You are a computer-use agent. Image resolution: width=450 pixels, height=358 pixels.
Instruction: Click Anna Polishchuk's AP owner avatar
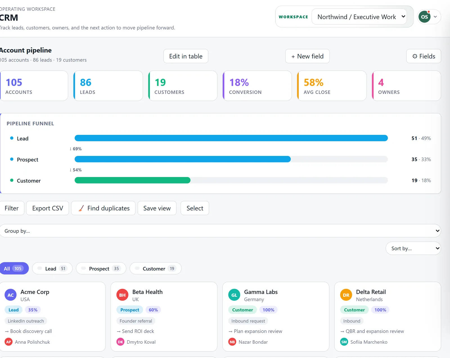9,342
